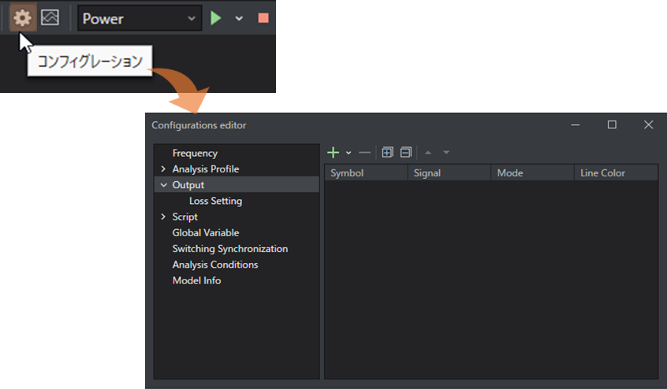
Task: Select the Script tree item
Action: click(x=184, y=217)
